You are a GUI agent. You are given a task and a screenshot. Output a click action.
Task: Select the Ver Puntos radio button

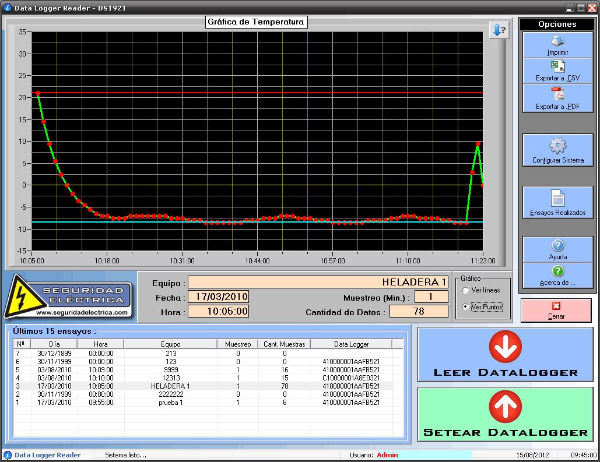pyautogui.click(x=465, y=306)
